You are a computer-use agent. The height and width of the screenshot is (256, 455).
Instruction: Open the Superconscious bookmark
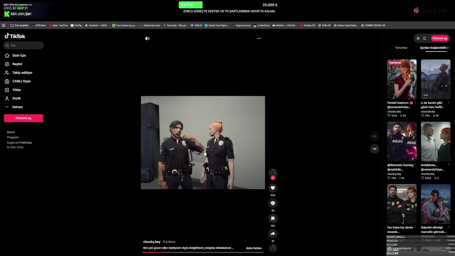click(x=241, y=25)
